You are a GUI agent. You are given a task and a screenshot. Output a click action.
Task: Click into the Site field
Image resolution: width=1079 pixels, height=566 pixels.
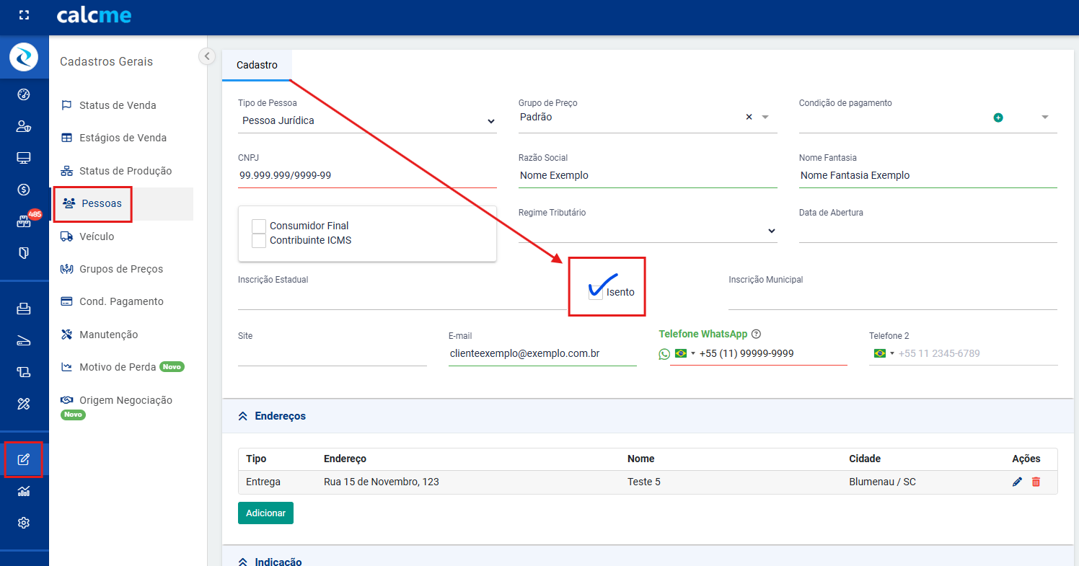[332, 354]
